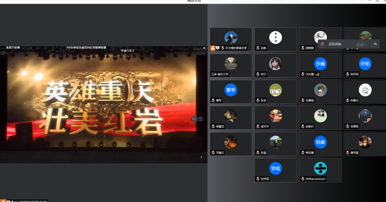Select the woman drinking from a yellow cup avatar
The width and height of the screenshot is (386, 202).
tap(365, 142)
